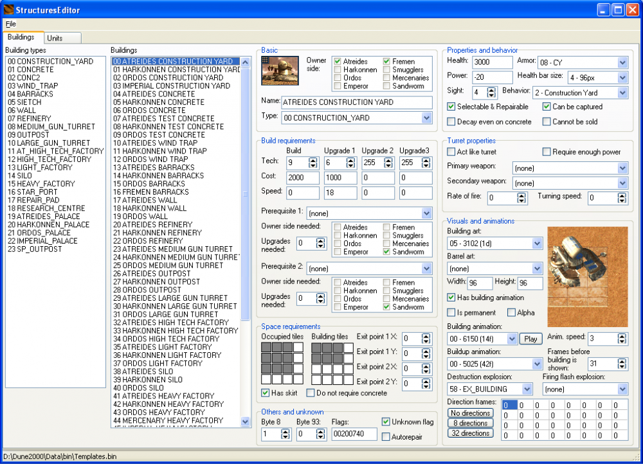Expand the Prerequisite 1 dropdown
Viewport: 643px width, 464px height.
pos(426,213)
